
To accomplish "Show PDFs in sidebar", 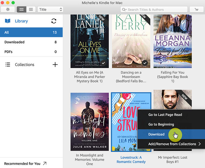I will click(x=31, y=52).
